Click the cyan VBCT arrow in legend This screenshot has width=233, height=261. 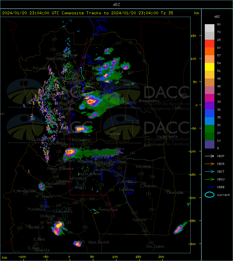pyautogui.click(x=209, y=171)
